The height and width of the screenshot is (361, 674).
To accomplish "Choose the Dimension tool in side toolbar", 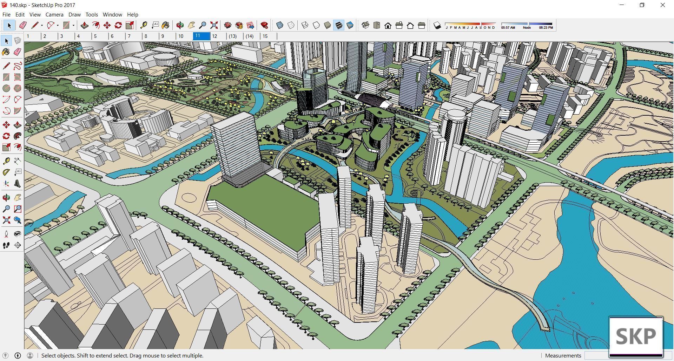I will 18,161.
